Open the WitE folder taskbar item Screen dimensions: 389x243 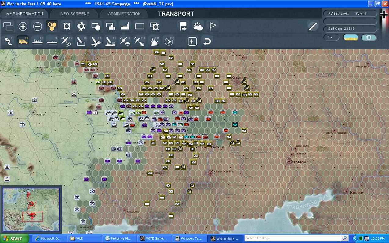(84, 238)
